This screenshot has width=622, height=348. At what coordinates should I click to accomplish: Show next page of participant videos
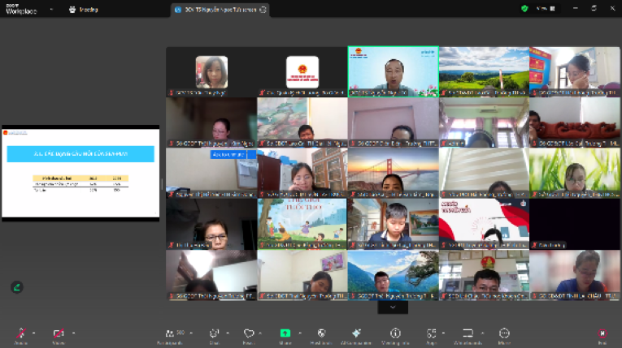point(393,307)
